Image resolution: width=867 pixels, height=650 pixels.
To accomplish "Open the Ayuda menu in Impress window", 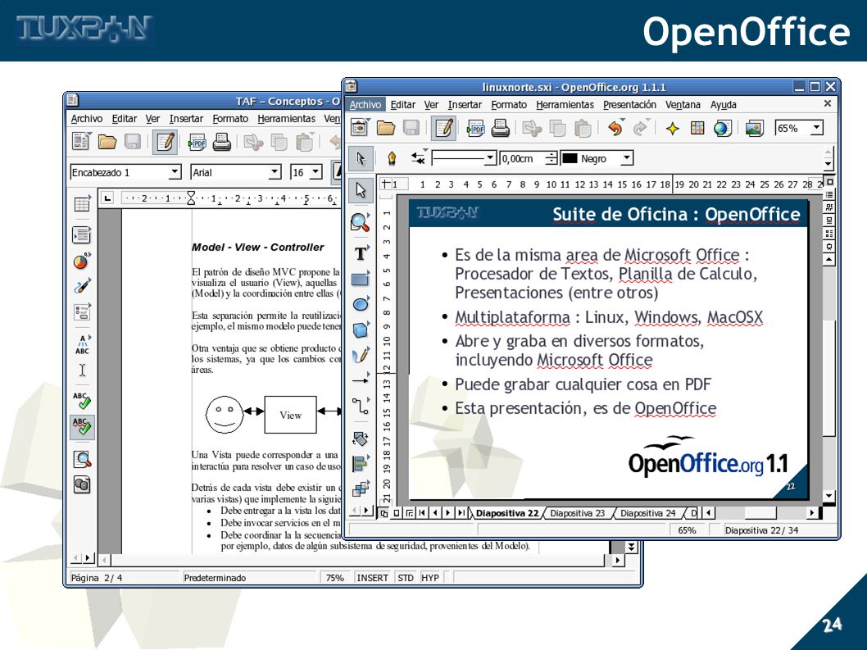I will [723, 105].
